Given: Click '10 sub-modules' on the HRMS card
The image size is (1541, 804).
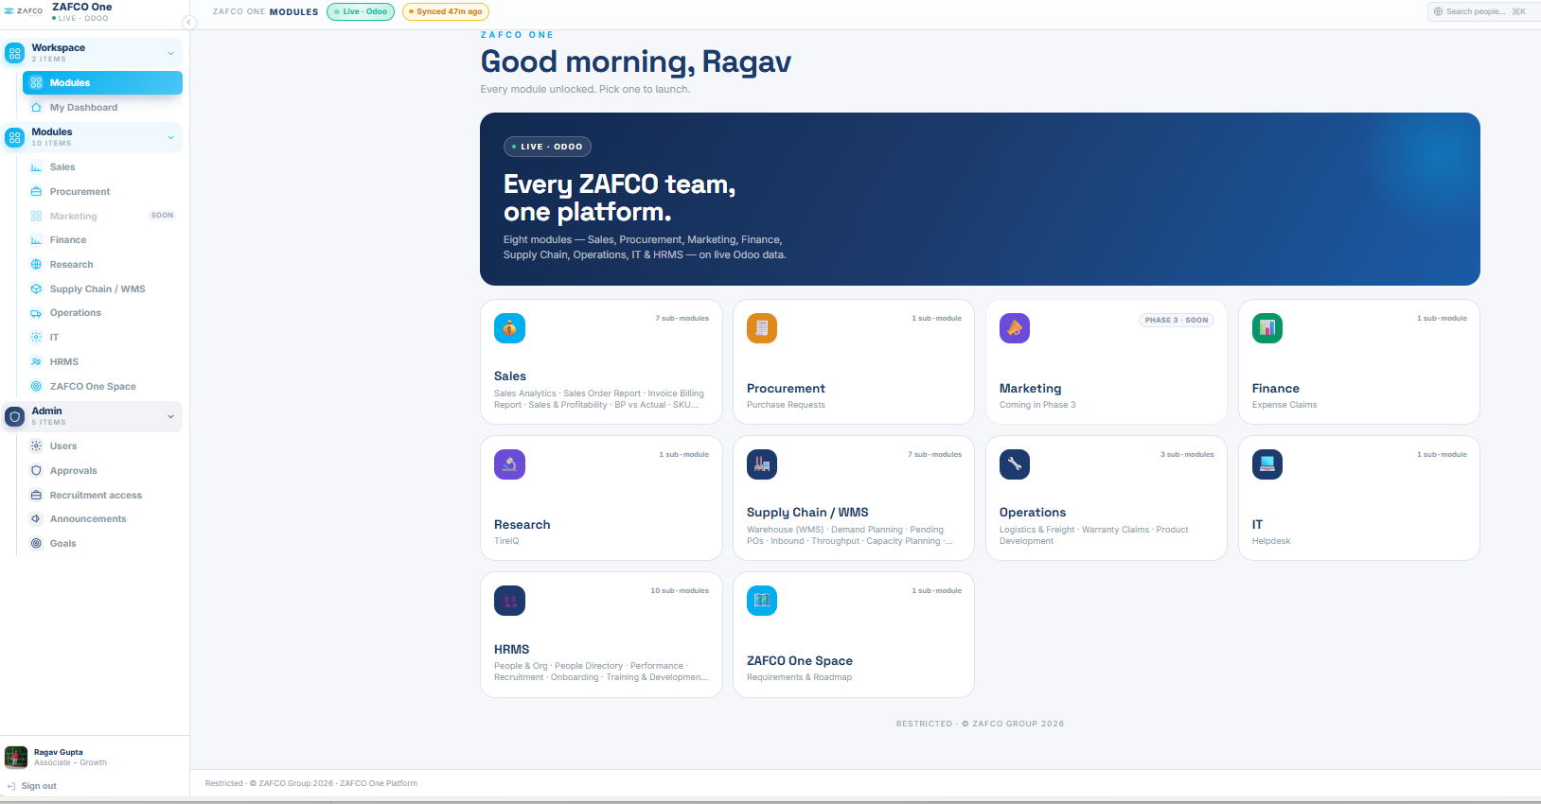Looking at the screenshot, I should (680, 591).
